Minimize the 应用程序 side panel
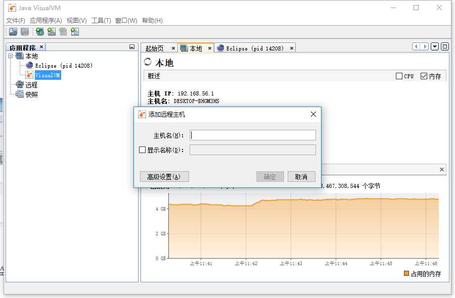The height and width of the screenshot is (298, 455). pyautogui.click(x=132, y=46)
